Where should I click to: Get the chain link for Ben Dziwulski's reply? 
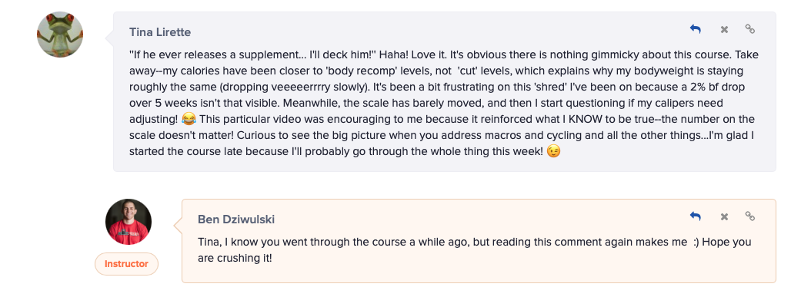coord(750,216)
